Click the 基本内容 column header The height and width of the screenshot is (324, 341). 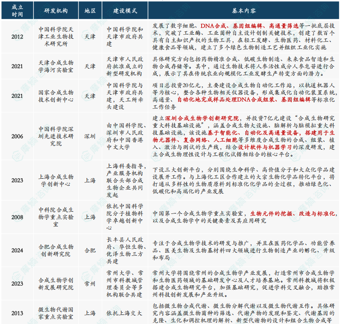point(244,11)
